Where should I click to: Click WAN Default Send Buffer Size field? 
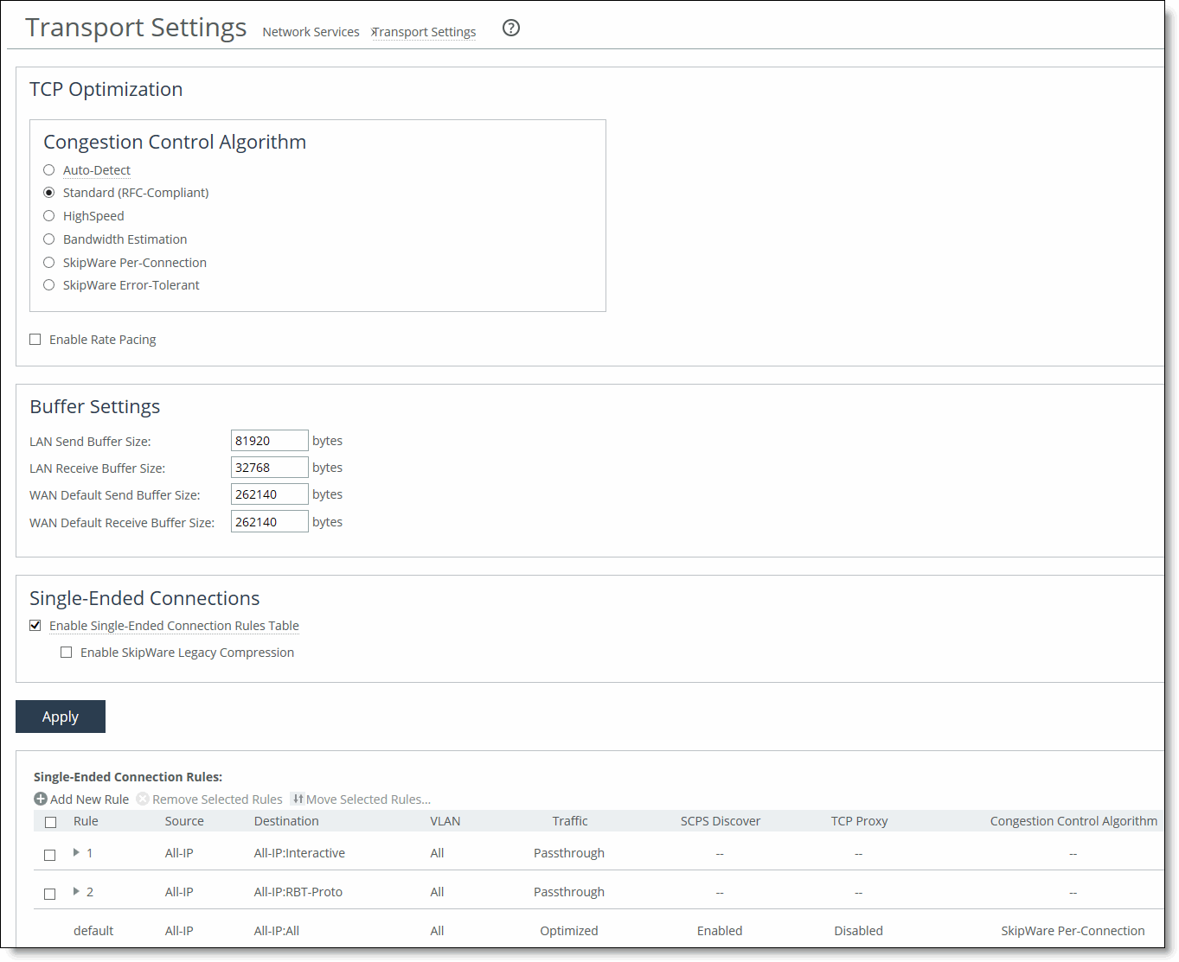coord(270,494)
